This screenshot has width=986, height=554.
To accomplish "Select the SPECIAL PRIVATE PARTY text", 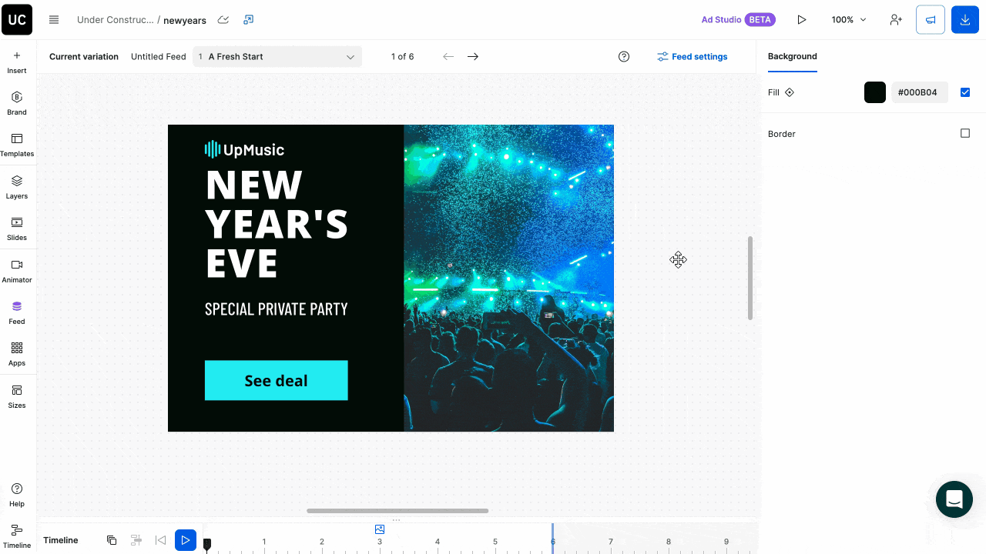I will [276, 309].
